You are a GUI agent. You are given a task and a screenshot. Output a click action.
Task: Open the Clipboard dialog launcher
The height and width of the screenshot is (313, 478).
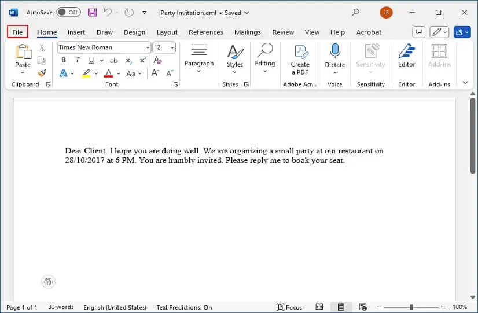coord(48,84)
